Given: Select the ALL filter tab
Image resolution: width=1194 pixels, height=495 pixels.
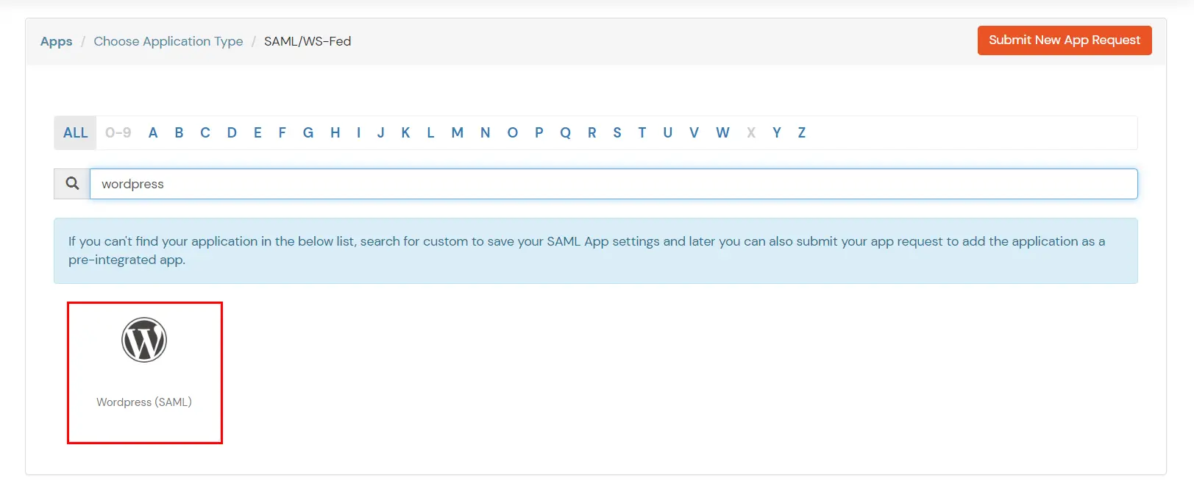Looking at the screenshot, I should click(75, 133).
